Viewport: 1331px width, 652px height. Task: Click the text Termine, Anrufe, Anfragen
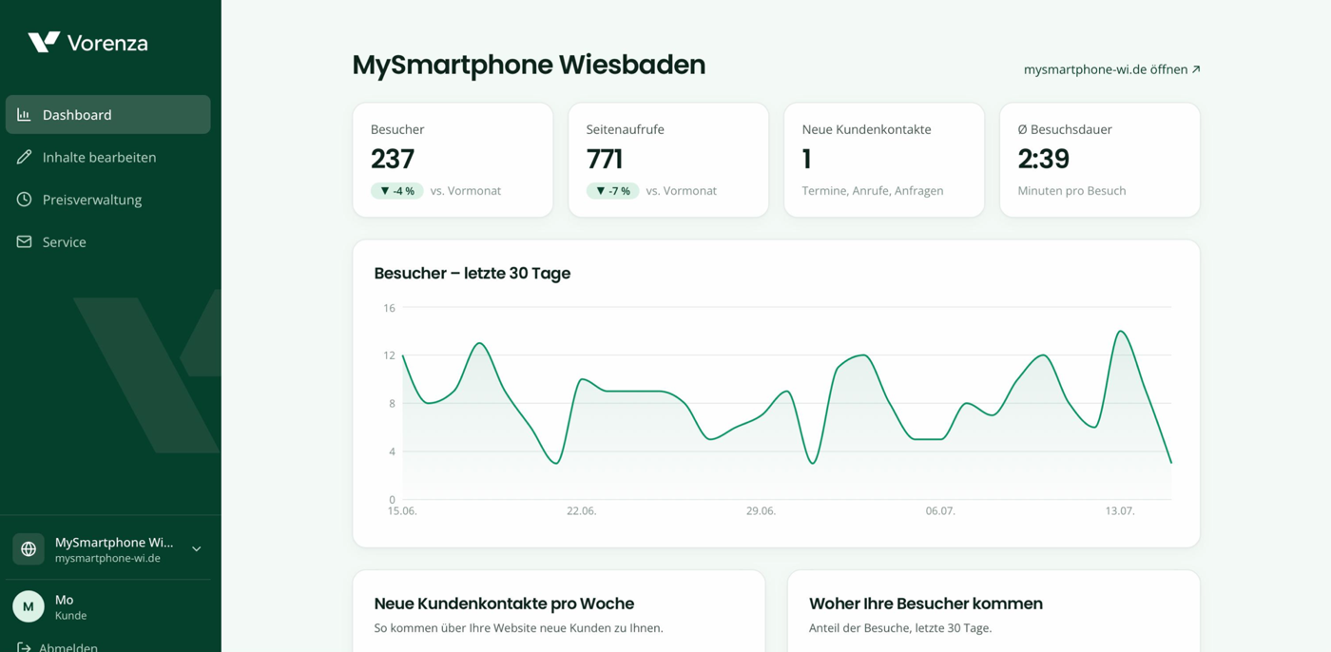[x=873, y=191]
